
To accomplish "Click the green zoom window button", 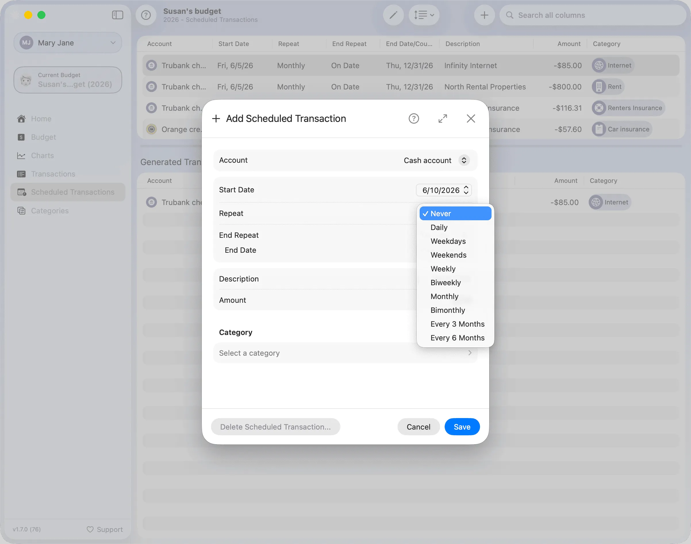I will pos(41,15).
